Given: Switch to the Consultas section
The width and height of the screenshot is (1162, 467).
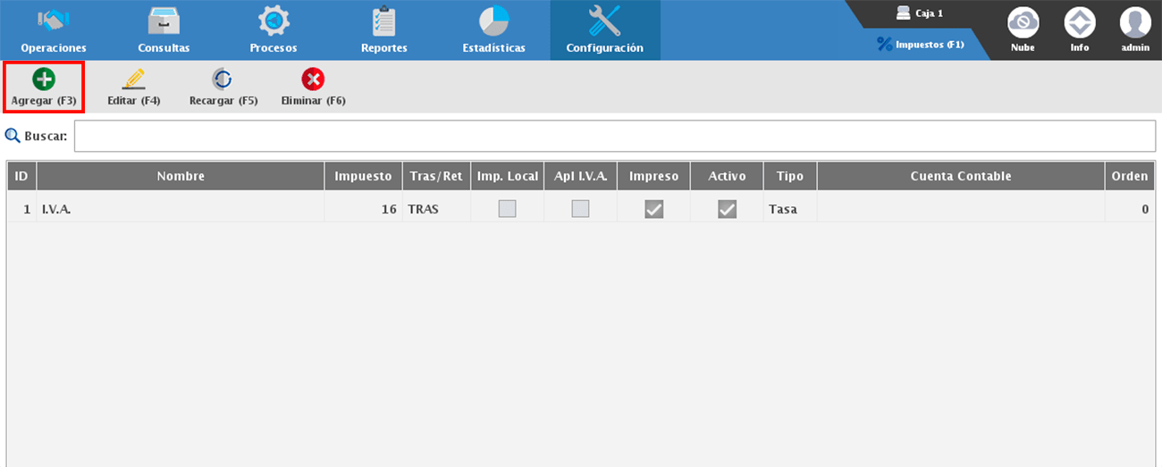Looking at the screenshot, I should (164, 30).
